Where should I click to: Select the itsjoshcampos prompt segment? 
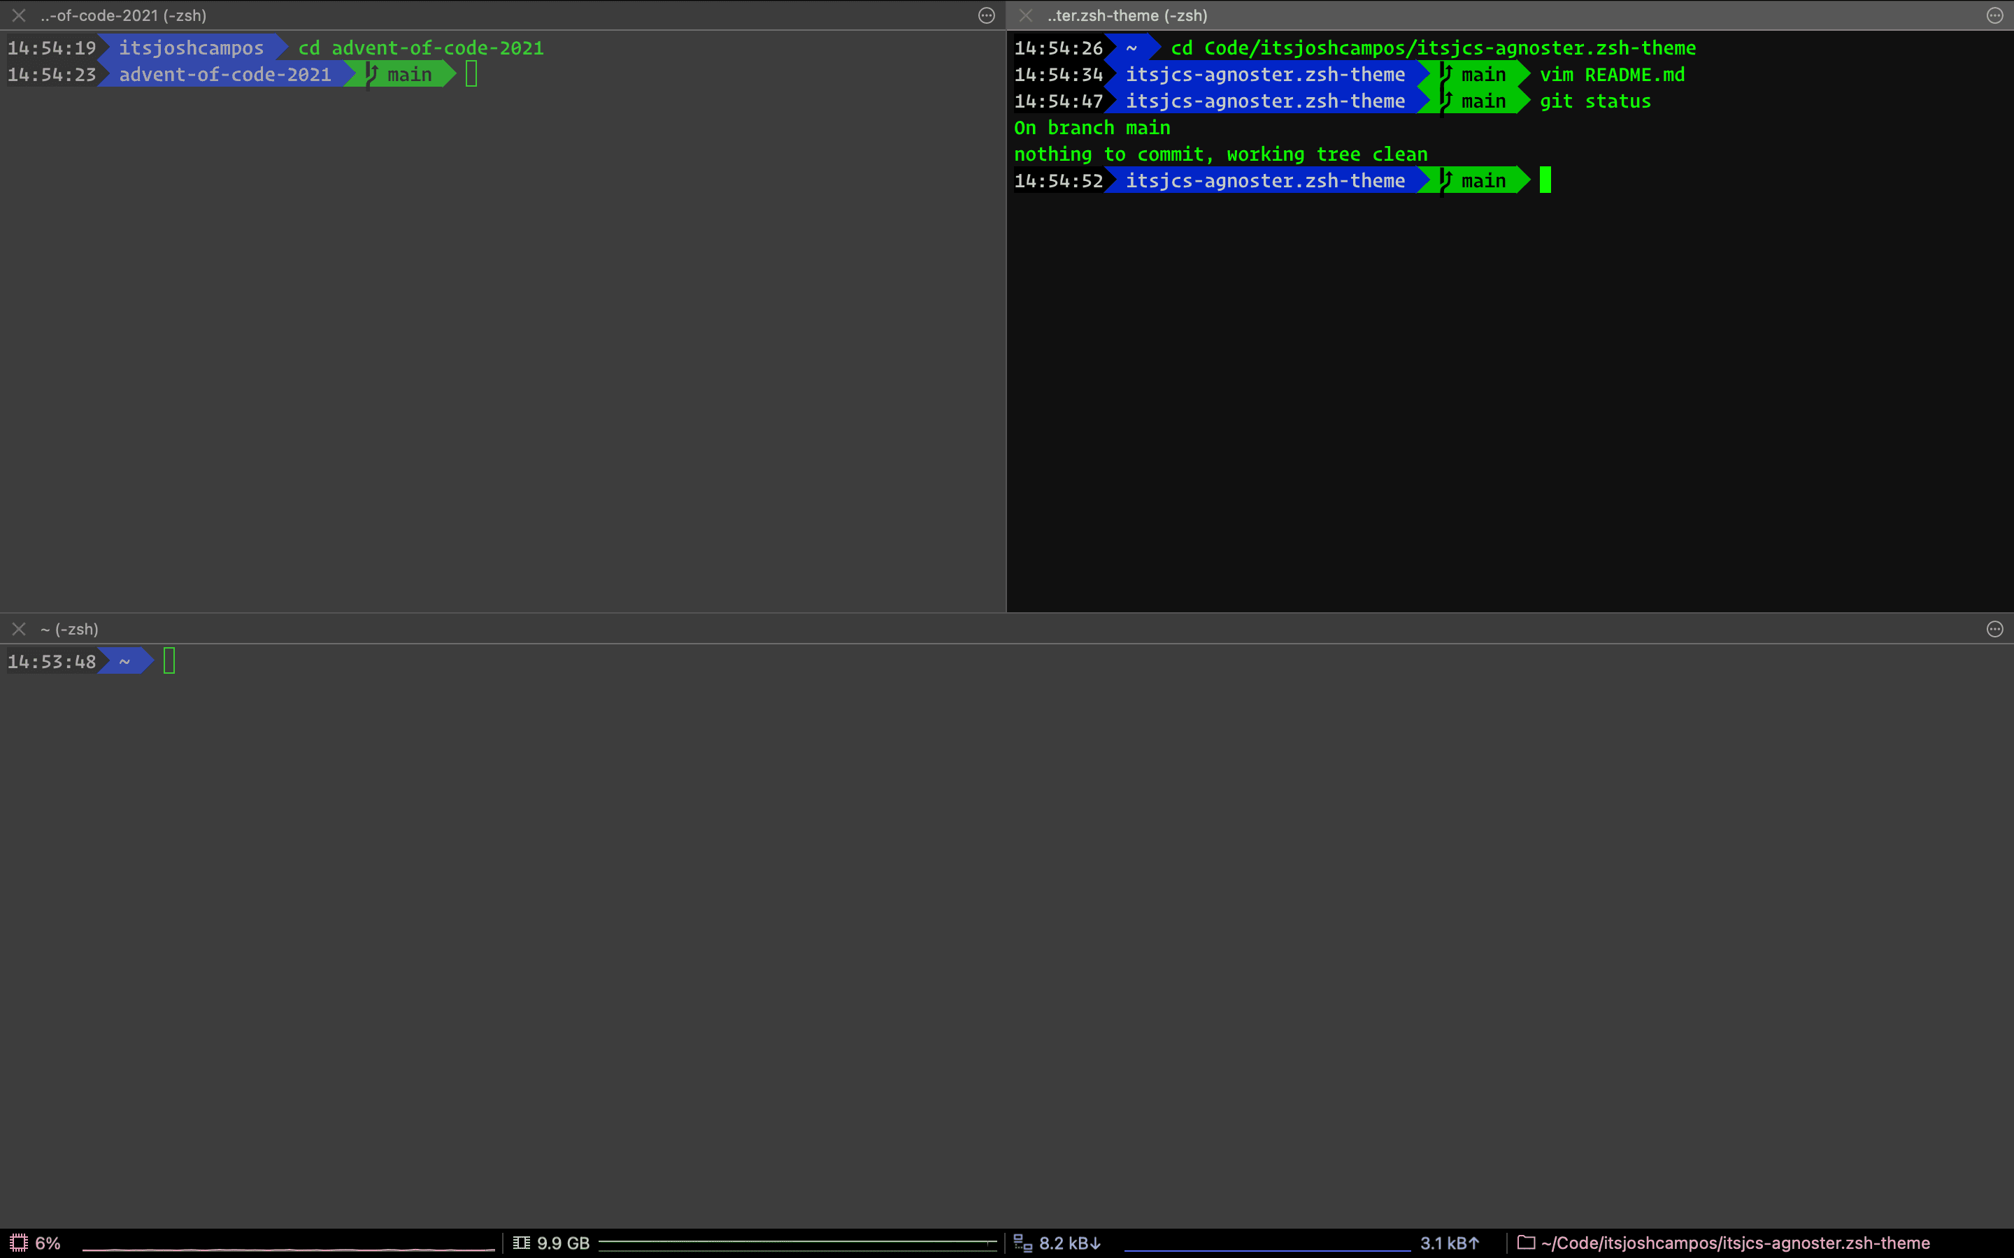192,48
